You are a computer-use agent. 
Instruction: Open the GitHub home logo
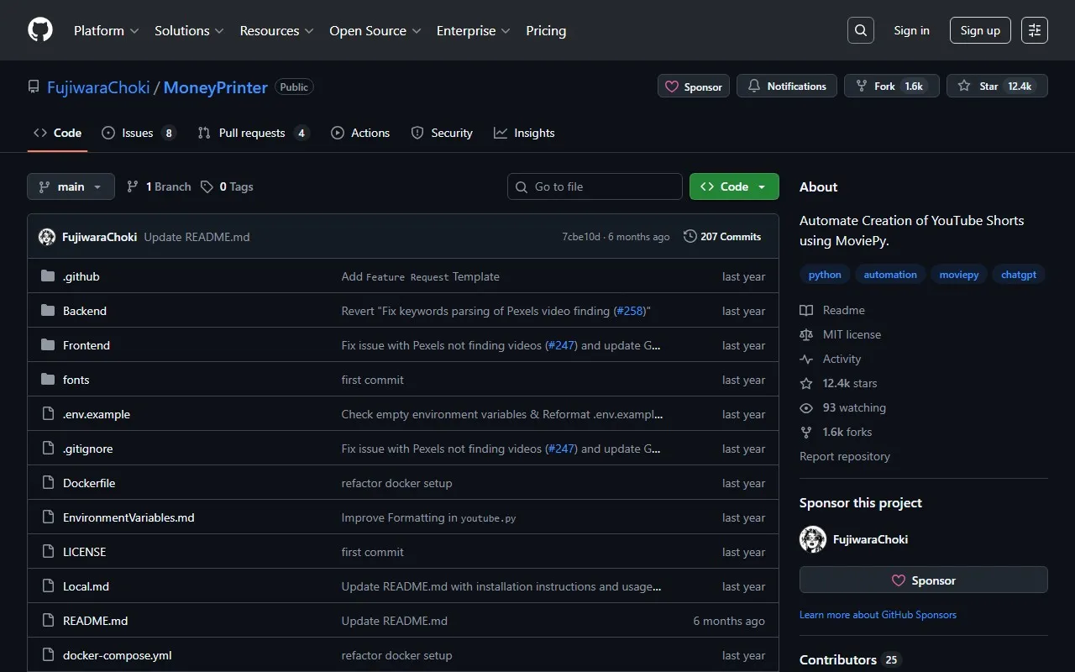click(x=40, y=30)
